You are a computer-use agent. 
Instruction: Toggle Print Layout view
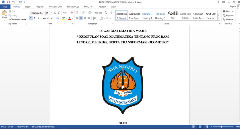[200, 127]
